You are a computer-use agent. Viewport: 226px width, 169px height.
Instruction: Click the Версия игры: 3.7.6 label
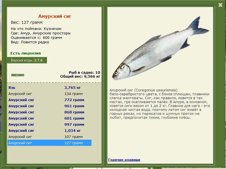27,60
